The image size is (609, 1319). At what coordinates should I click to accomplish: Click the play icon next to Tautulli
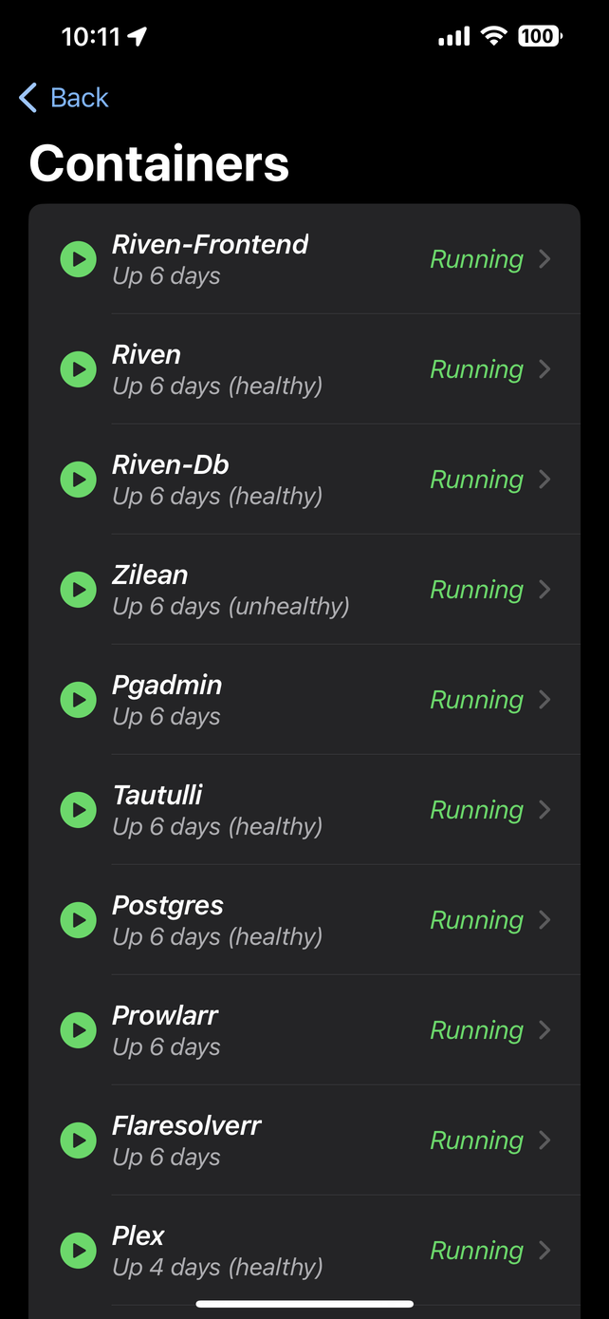[78, 809]
